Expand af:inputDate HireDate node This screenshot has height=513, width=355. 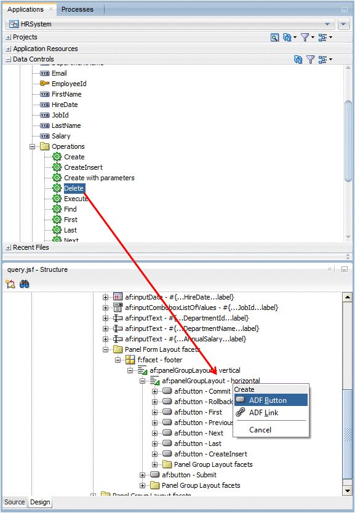pyautogui.click(x=105, y=297)
